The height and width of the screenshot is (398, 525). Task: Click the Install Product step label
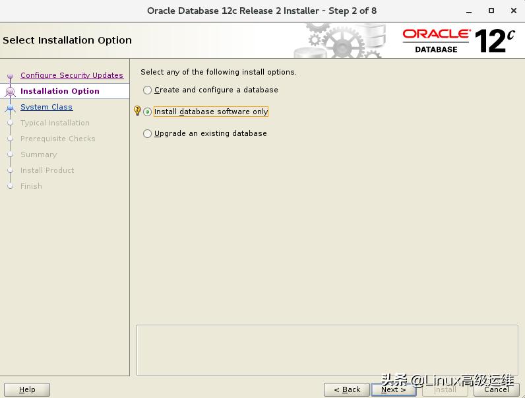tap(47, 170)
